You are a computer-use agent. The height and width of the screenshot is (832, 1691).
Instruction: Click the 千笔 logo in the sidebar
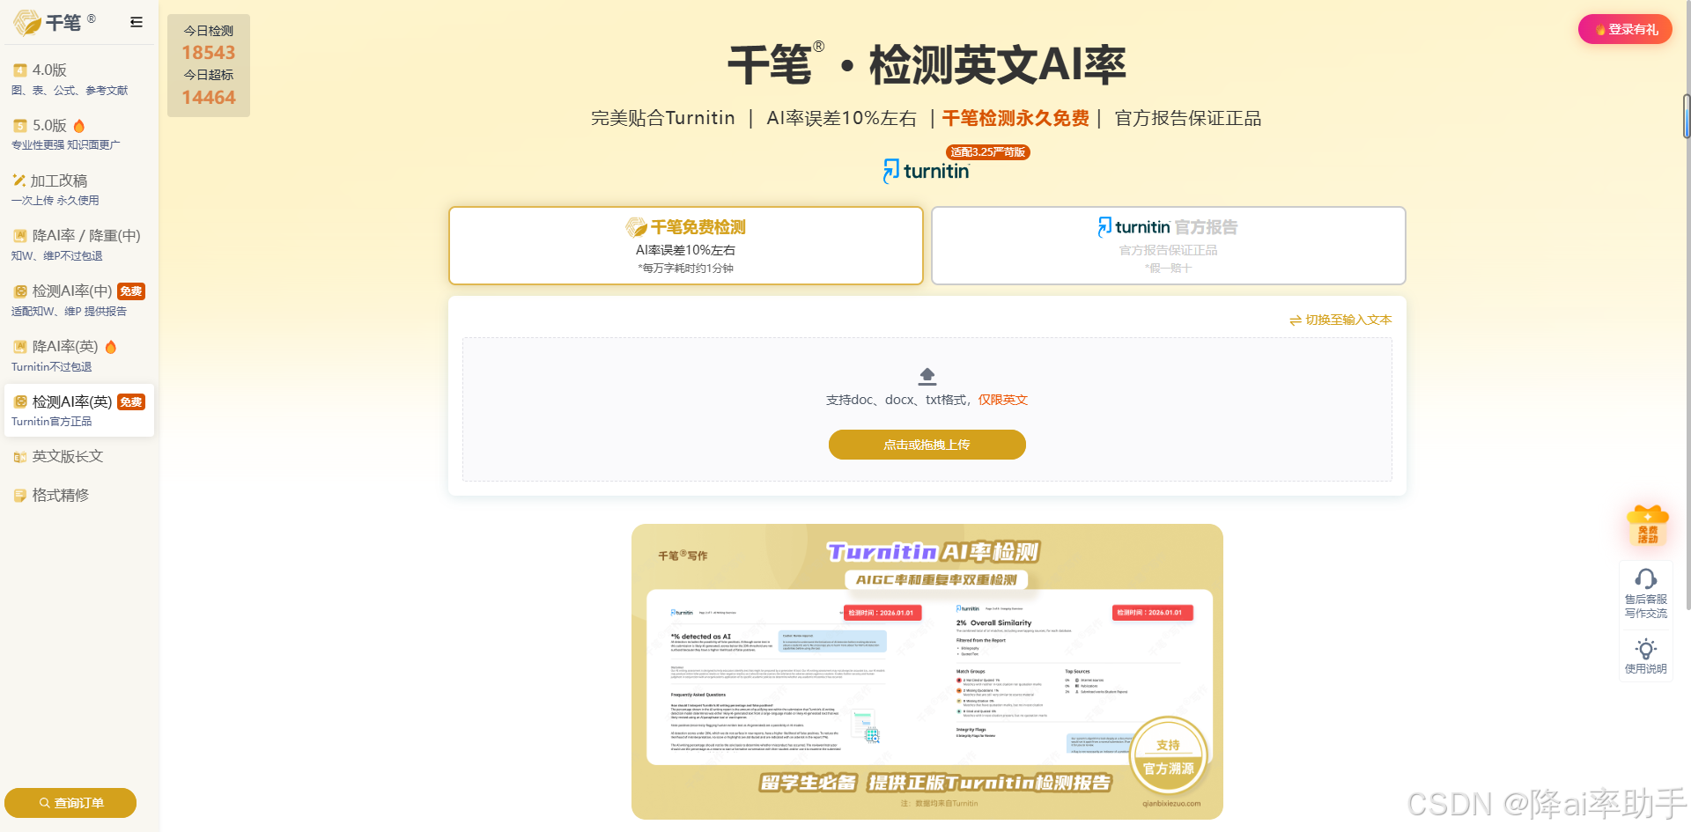pos(54,22)
